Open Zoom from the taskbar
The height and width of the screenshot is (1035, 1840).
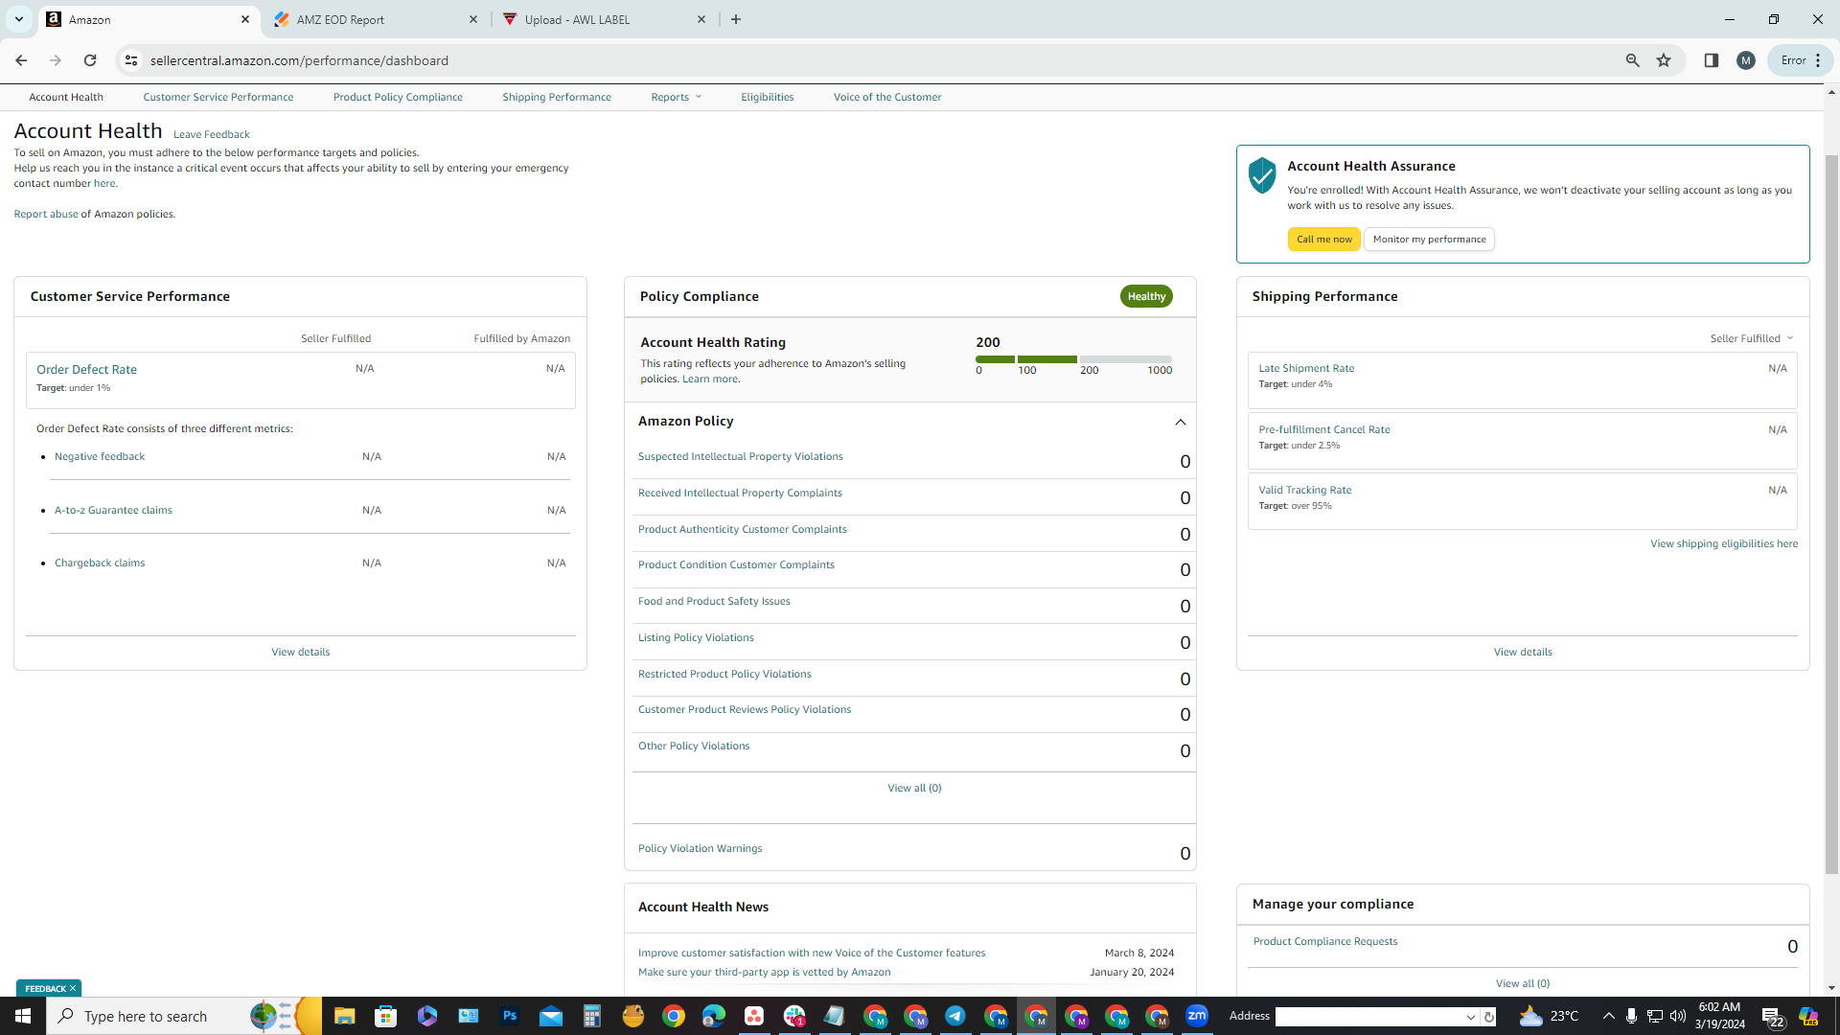tap(1197, 1016)
